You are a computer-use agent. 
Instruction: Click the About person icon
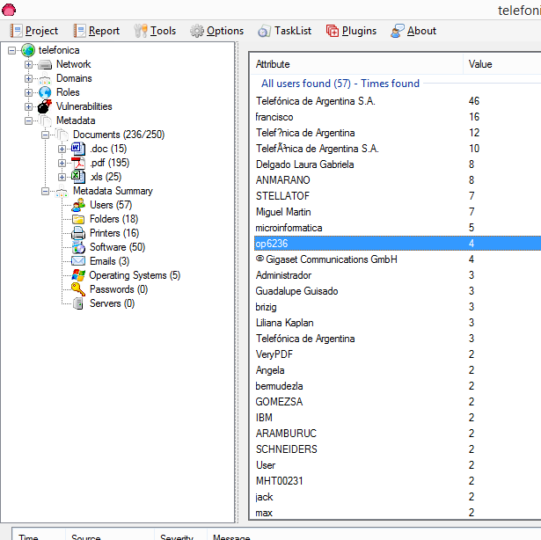point(397,31)
